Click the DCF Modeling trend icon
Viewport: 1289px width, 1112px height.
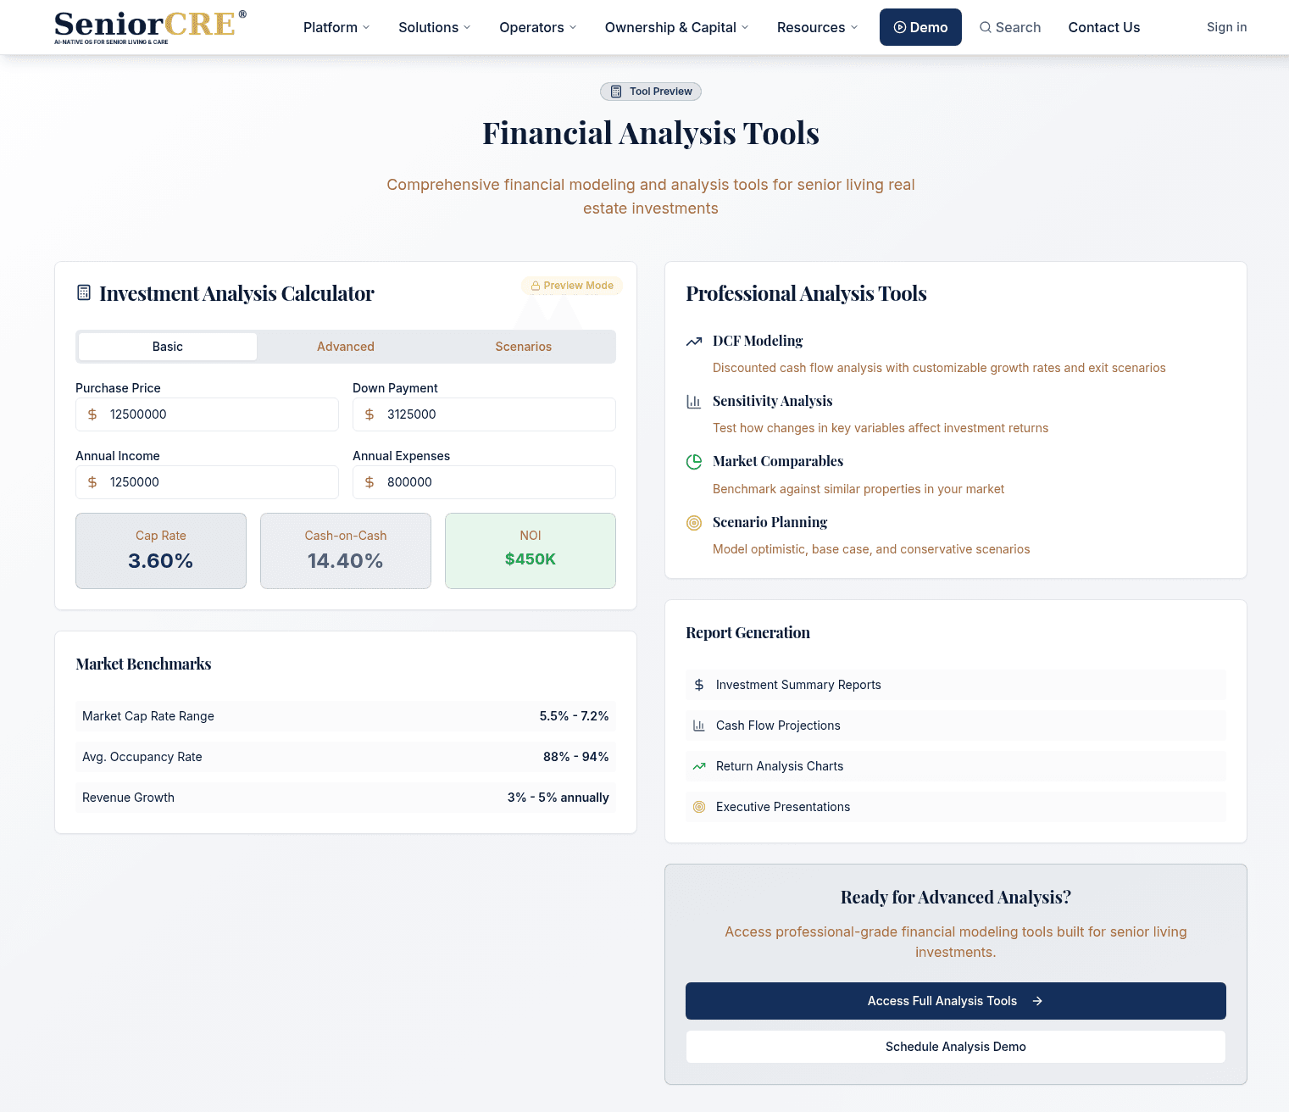point(694,341)
